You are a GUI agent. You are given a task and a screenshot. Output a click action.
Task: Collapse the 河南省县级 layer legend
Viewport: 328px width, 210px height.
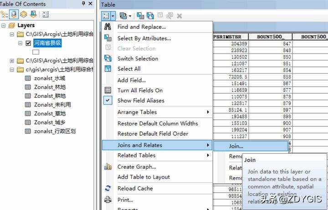pos(20,43)
